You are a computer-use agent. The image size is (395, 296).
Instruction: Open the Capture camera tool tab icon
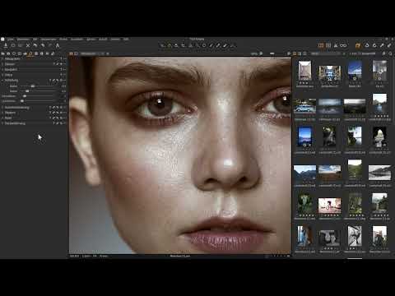pyautogui.click(x=8, y=53)
